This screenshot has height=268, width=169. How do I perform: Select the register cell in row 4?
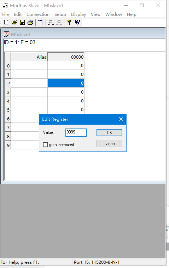pyautogui.click(x=66, y=101)
